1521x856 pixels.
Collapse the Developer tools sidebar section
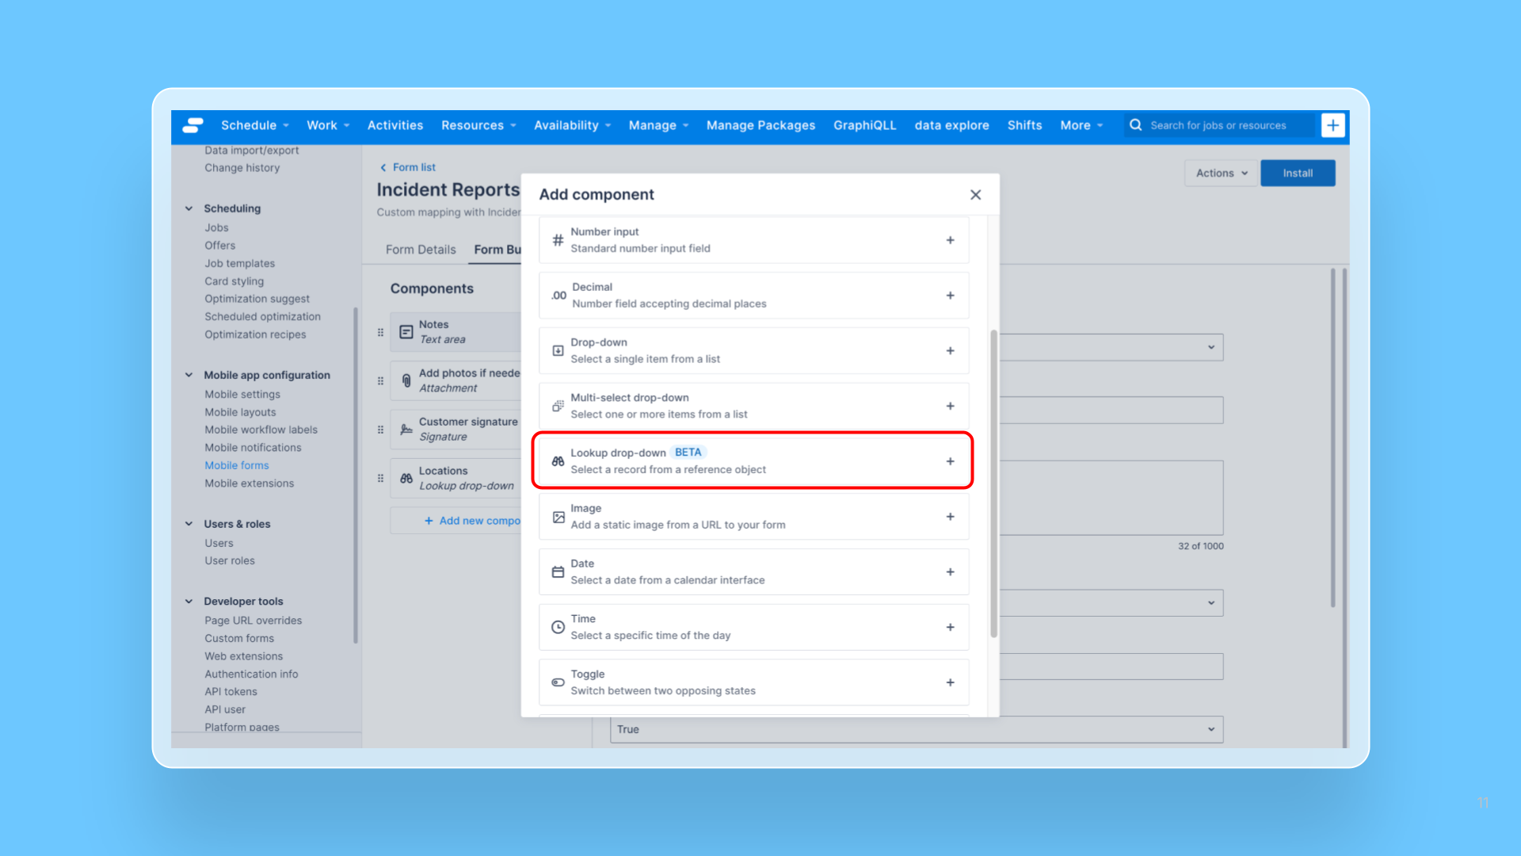189,602
